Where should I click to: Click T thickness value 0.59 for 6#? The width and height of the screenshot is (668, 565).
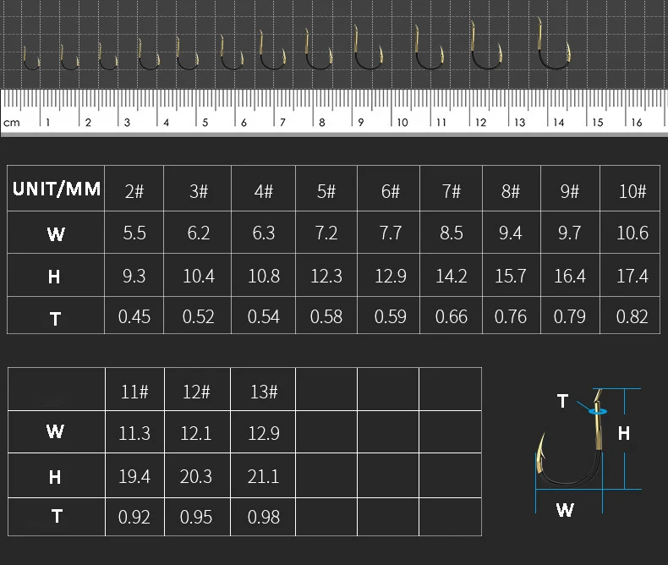(x=391, y=316)
